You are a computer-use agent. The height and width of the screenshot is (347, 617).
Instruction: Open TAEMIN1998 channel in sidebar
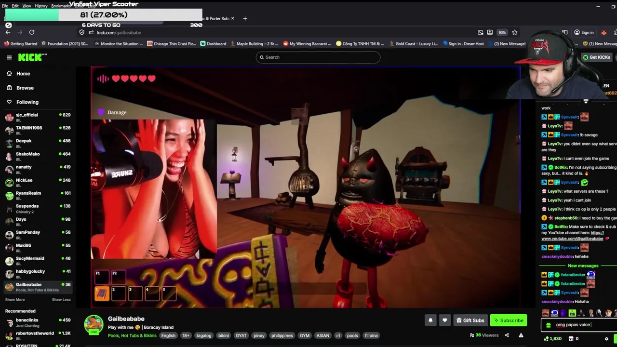click(x=38, y=130)
